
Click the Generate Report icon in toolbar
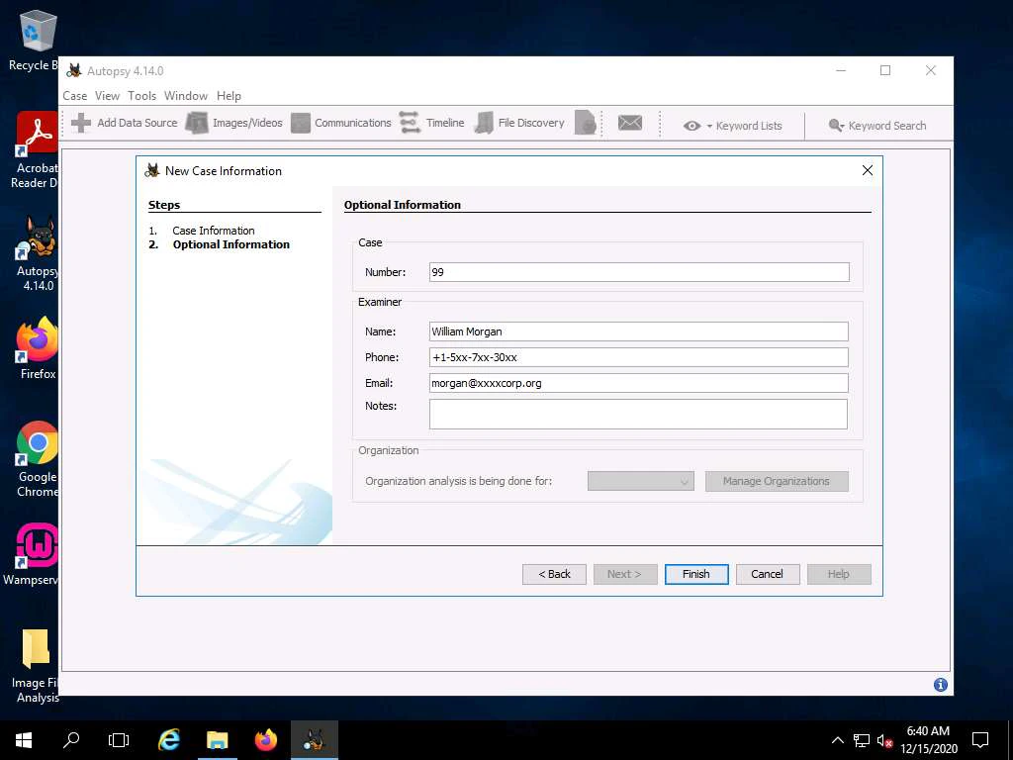pos(586,123)
